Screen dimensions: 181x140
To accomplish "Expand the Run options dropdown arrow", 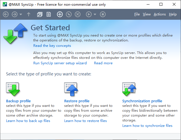I will [x=95, y=14].
